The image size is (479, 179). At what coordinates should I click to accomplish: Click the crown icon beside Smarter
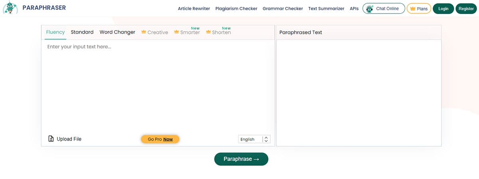click(x=176, y=32)
